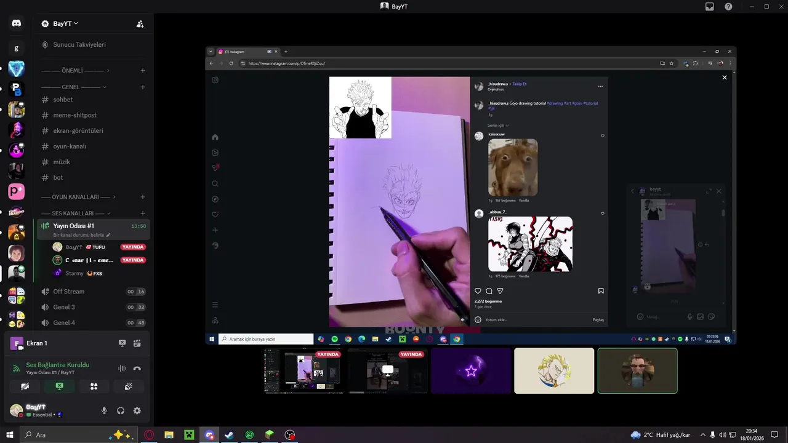Invite people using add-member icon
This screenshot has height=443, width=788.
[140, 24]
